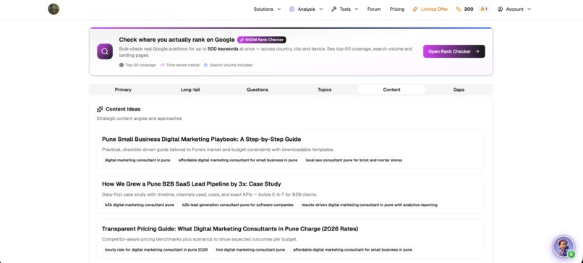Open the chat assistant avatar widget

[563, 246]
